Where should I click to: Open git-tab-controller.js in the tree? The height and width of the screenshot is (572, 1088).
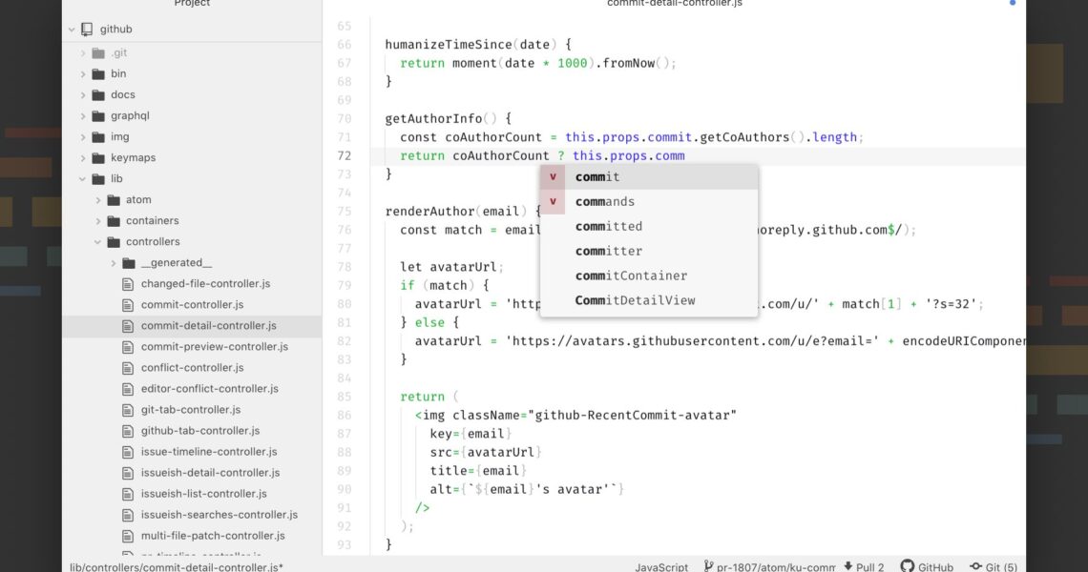tap(191, 410)
